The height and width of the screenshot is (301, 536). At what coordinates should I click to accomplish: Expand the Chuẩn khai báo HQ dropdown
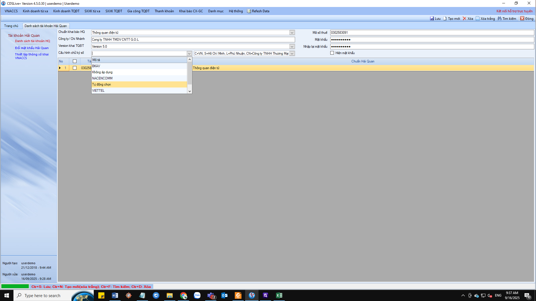tap(292, 33)
